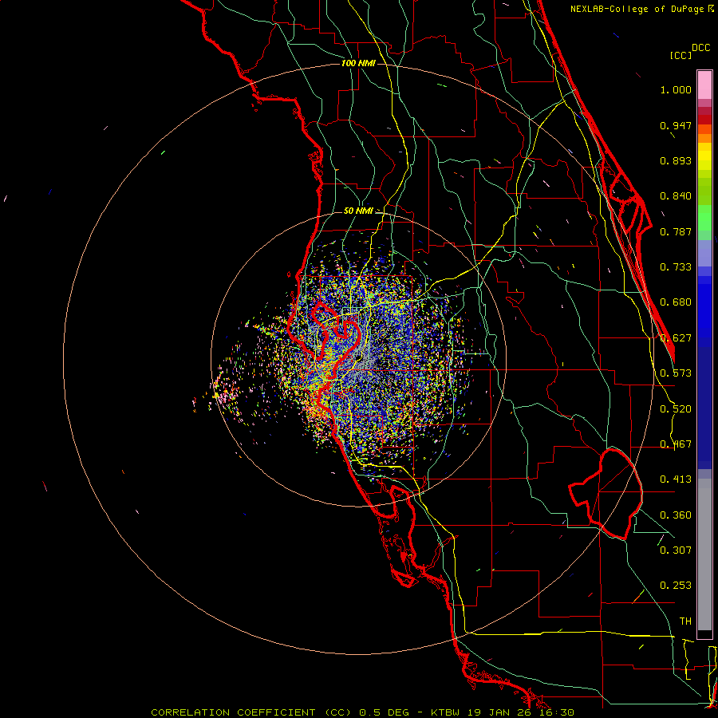Click the 19 JAN 26 date text

(x=498, y=712)
